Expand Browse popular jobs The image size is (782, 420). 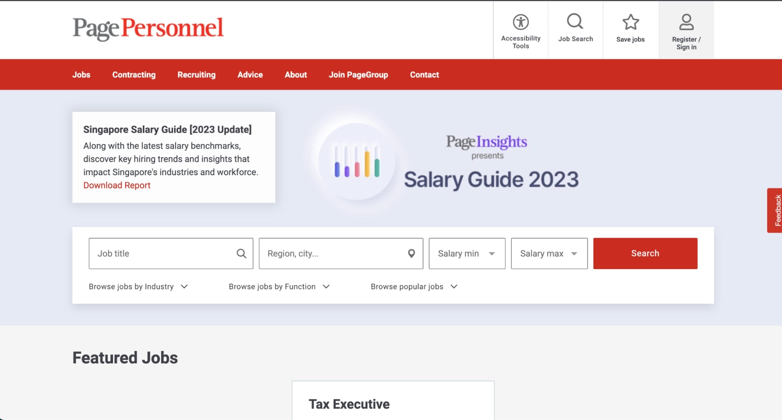[414, 287]
